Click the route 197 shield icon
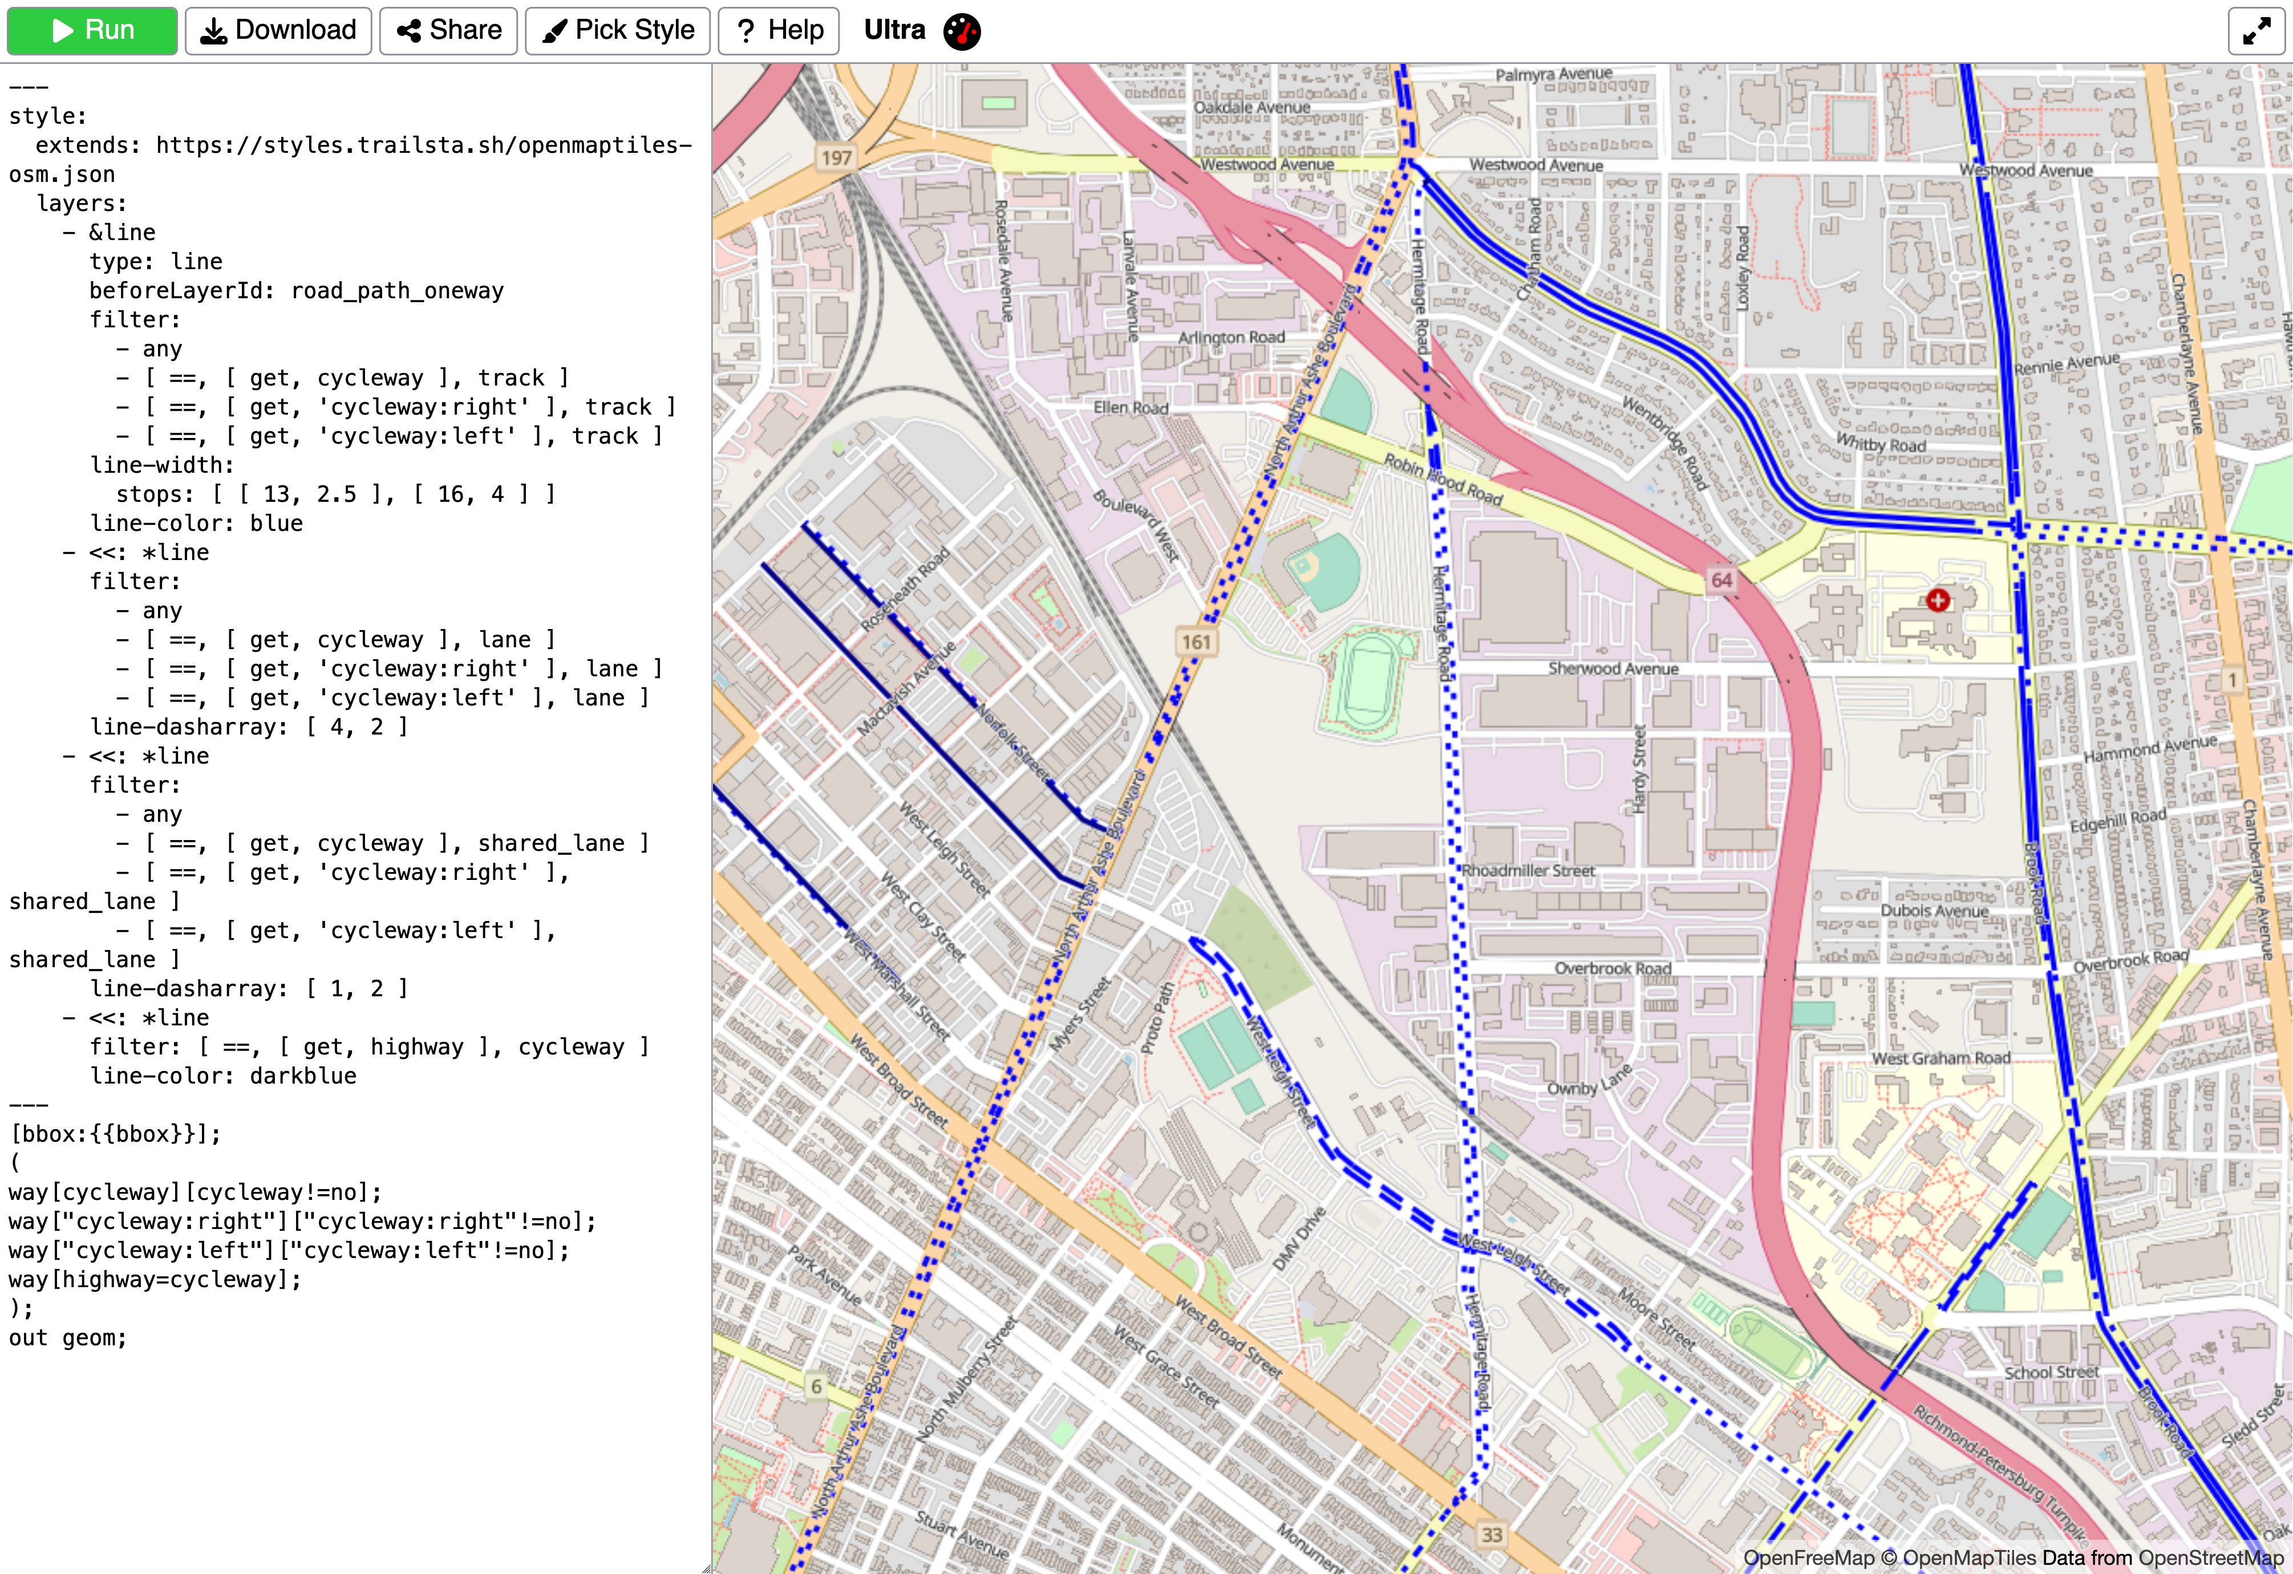Viewport: 2293px width, 1574px height. click(836, 158)
